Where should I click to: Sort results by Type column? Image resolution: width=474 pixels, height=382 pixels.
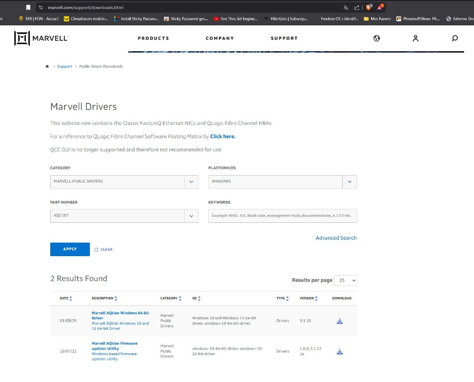click(283, 298)
